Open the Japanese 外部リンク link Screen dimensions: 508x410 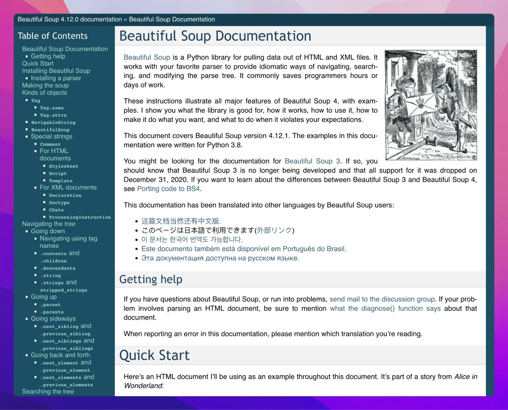274,230
